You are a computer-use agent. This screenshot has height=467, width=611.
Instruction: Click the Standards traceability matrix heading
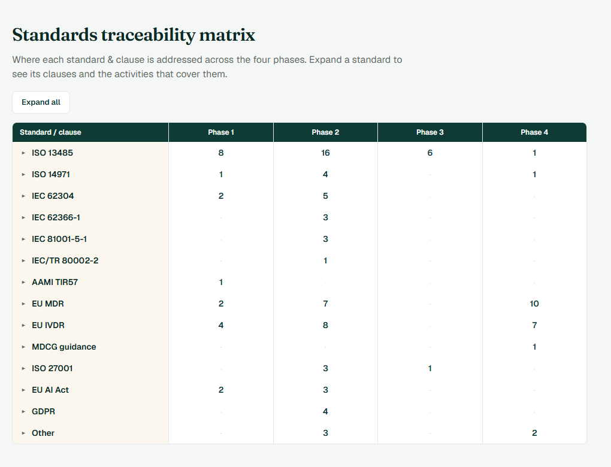(134, 35)
